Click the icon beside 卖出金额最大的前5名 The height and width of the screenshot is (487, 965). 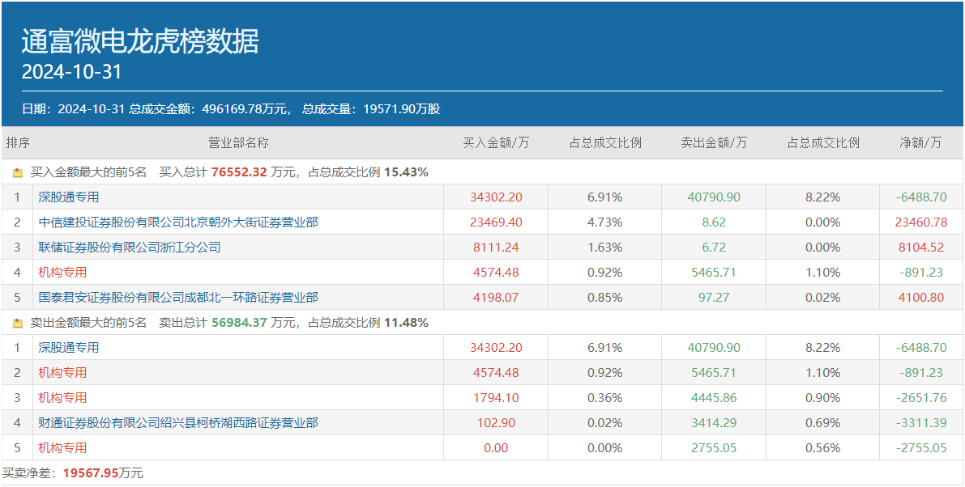(x=18, y=323)
